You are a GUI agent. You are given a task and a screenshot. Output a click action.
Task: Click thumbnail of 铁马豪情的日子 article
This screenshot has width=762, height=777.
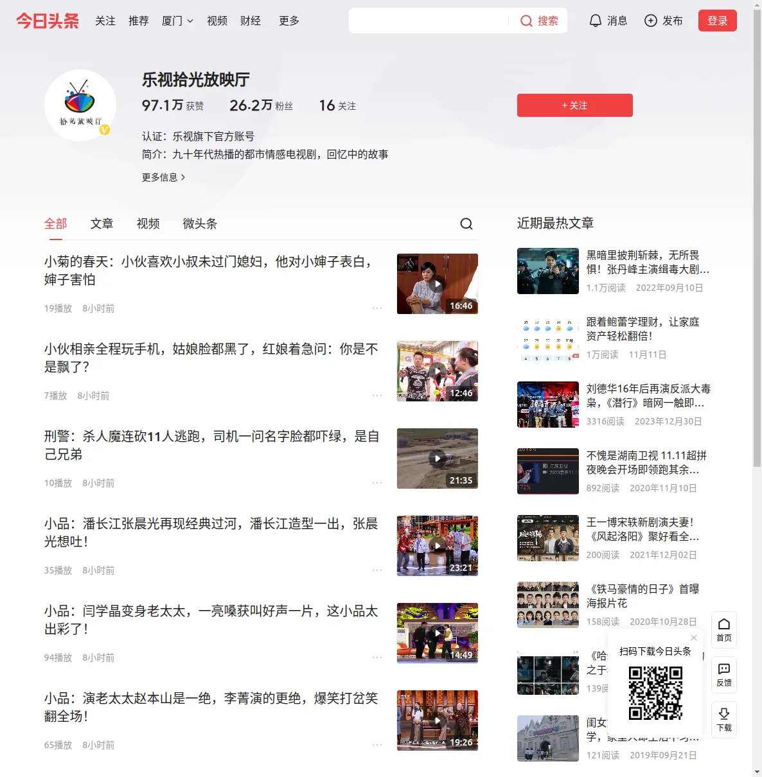pyautogui.click(x=548, y=605)
